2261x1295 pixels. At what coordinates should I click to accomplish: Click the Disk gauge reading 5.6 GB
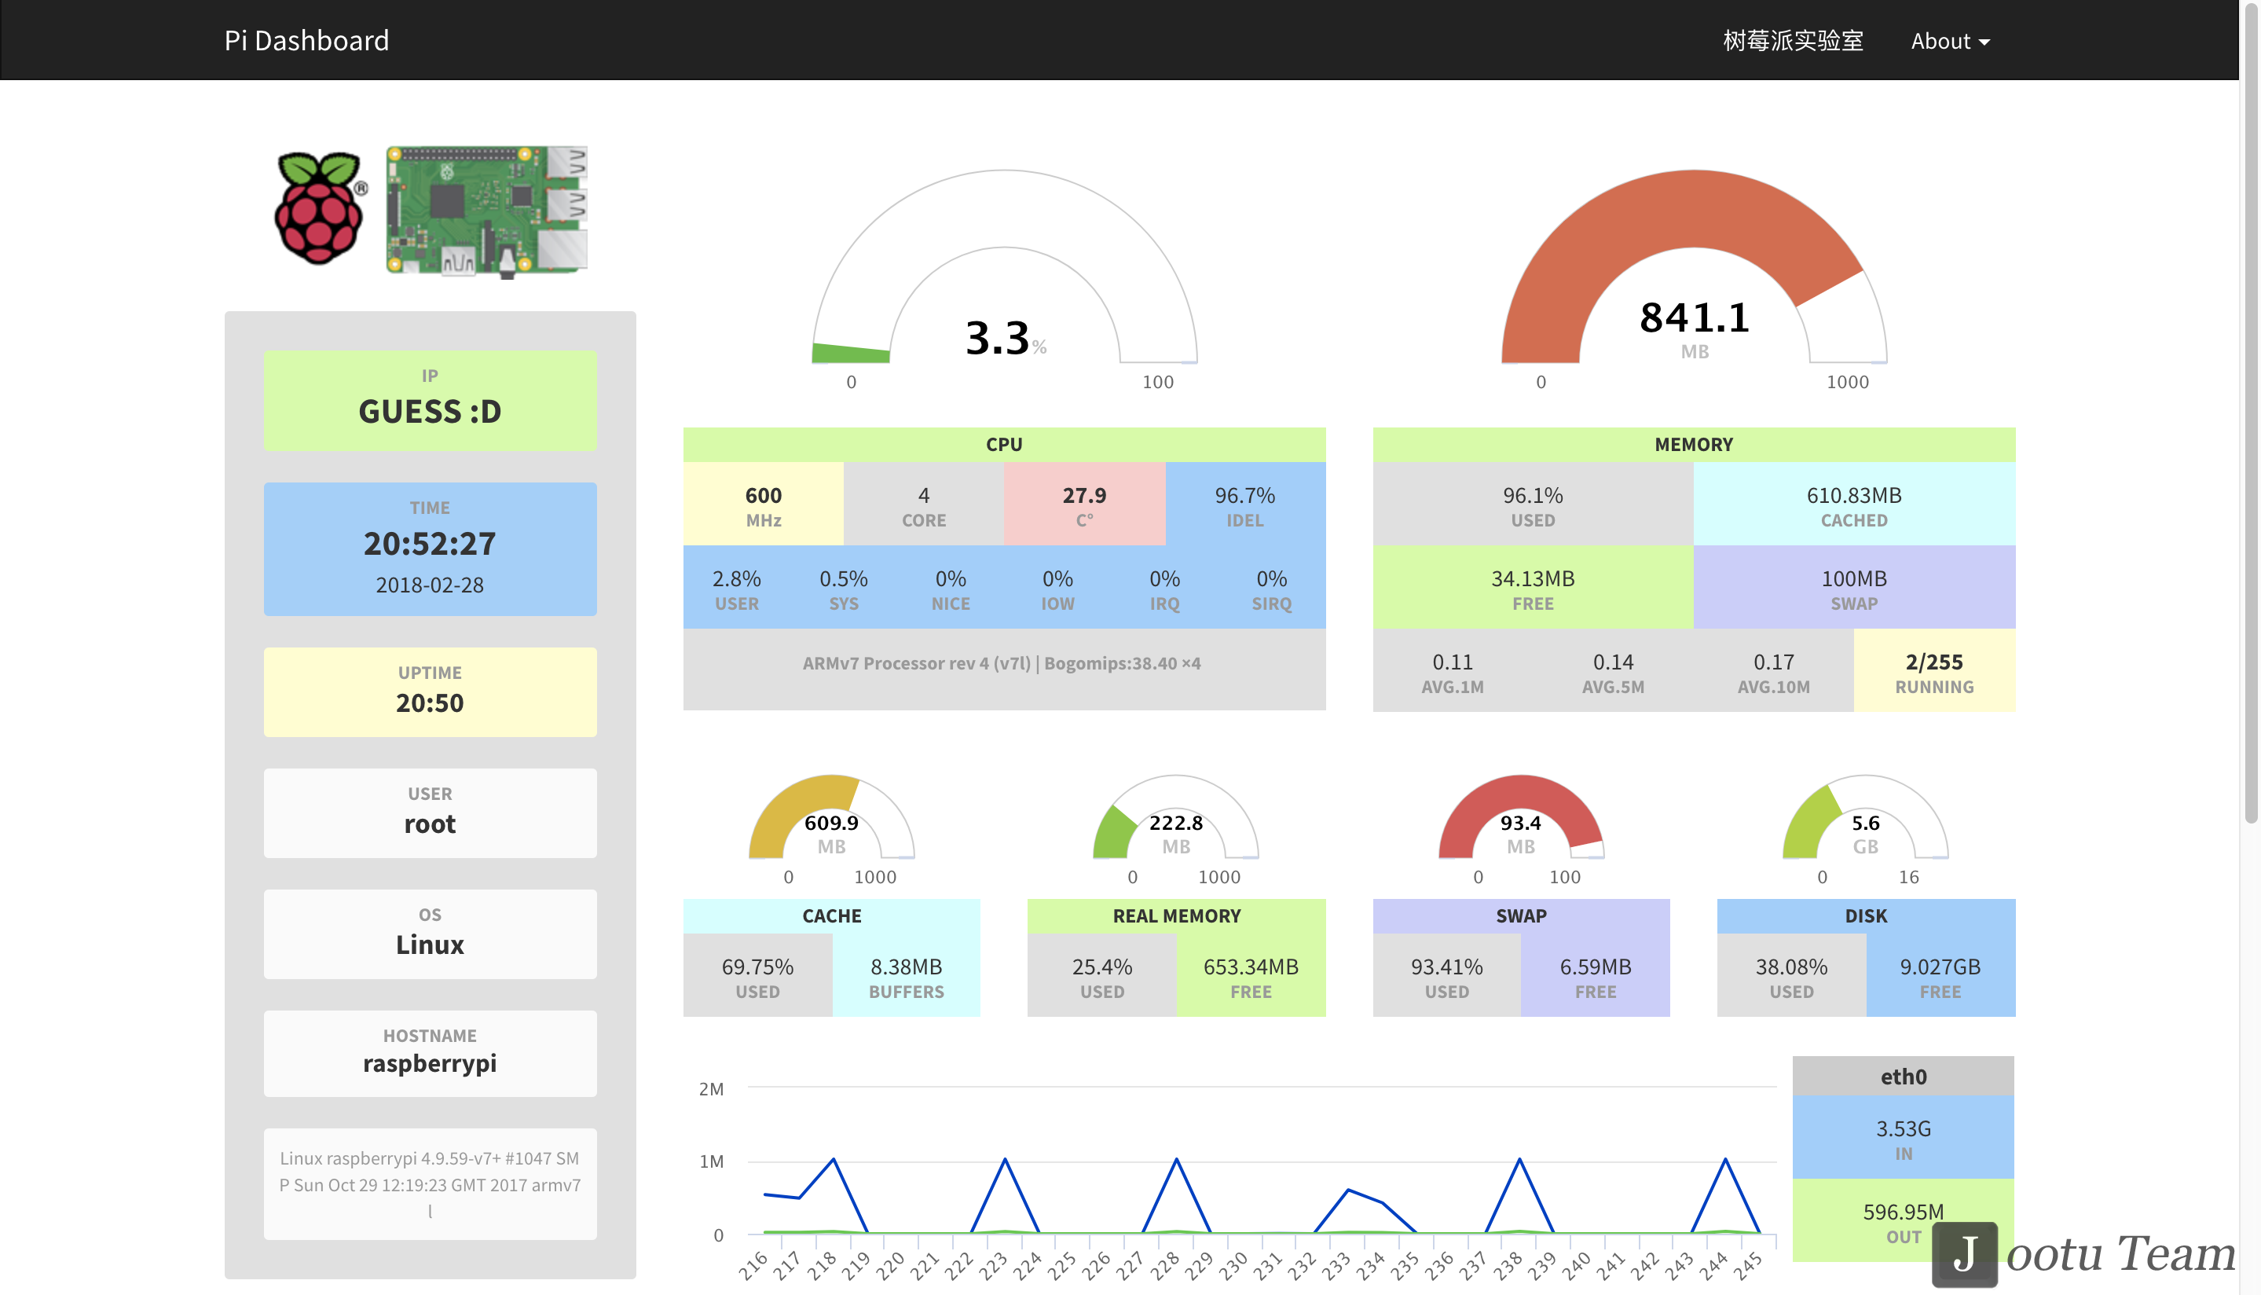[1864, 823]
